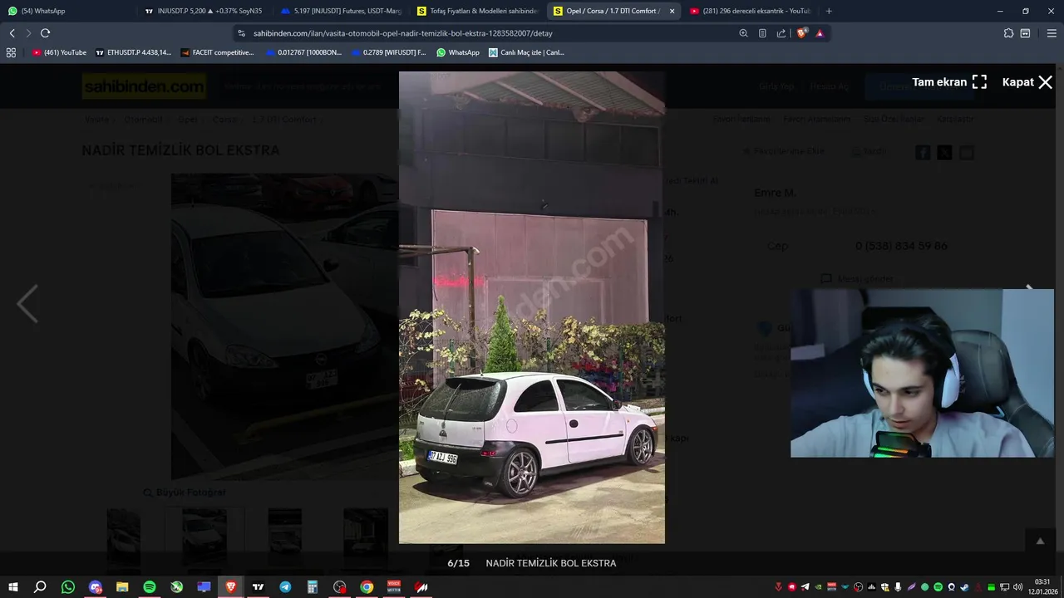
Task: Switch to the 296 dereceli eksantrik YouTube tab
Action: click(750, 11)
